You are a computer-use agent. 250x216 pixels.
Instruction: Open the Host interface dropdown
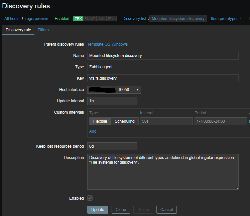(x=114, y=90)
